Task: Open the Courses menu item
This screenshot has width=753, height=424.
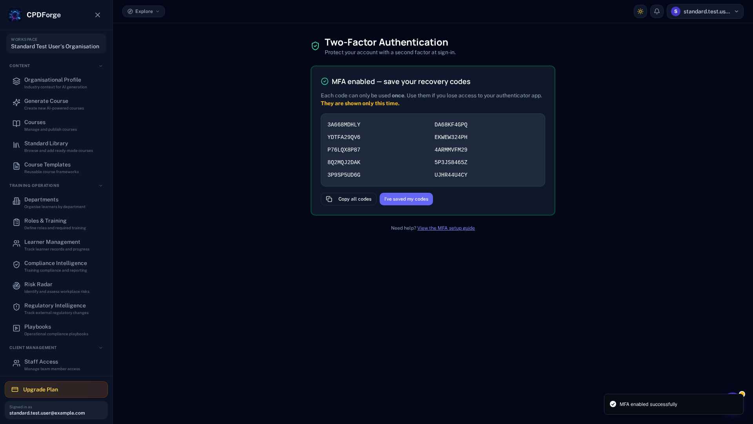Action: tap(56, 125)
